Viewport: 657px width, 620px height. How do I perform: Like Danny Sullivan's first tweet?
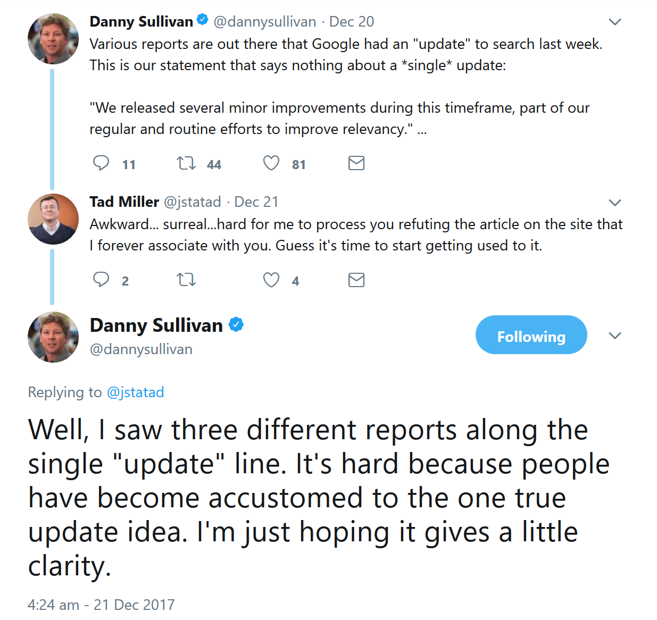pyautogui.click(x=271, y=163)
